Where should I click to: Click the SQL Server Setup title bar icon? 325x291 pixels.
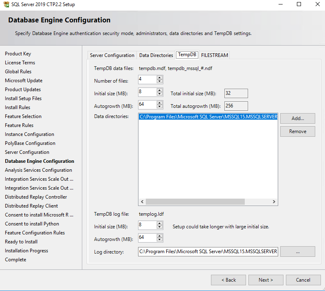point(6,4)
